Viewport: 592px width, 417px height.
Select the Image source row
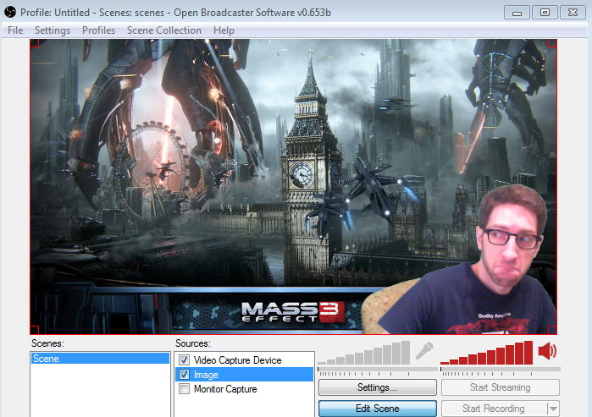click(244, 375)
